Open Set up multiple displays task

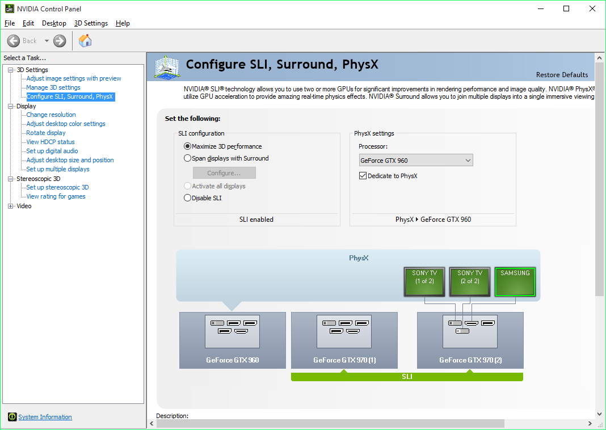click(58, 169)
